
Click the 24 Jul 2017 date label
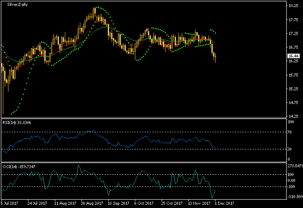point(37,203)
